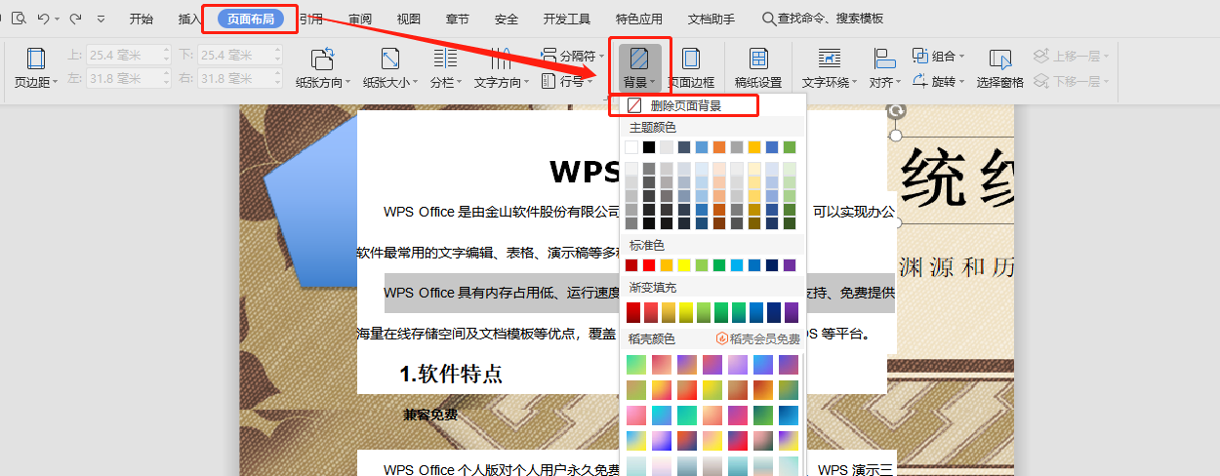The image size is (1220, 476).
Task: Open the 纸张方向 orientation tool
Action: [324, 69]
